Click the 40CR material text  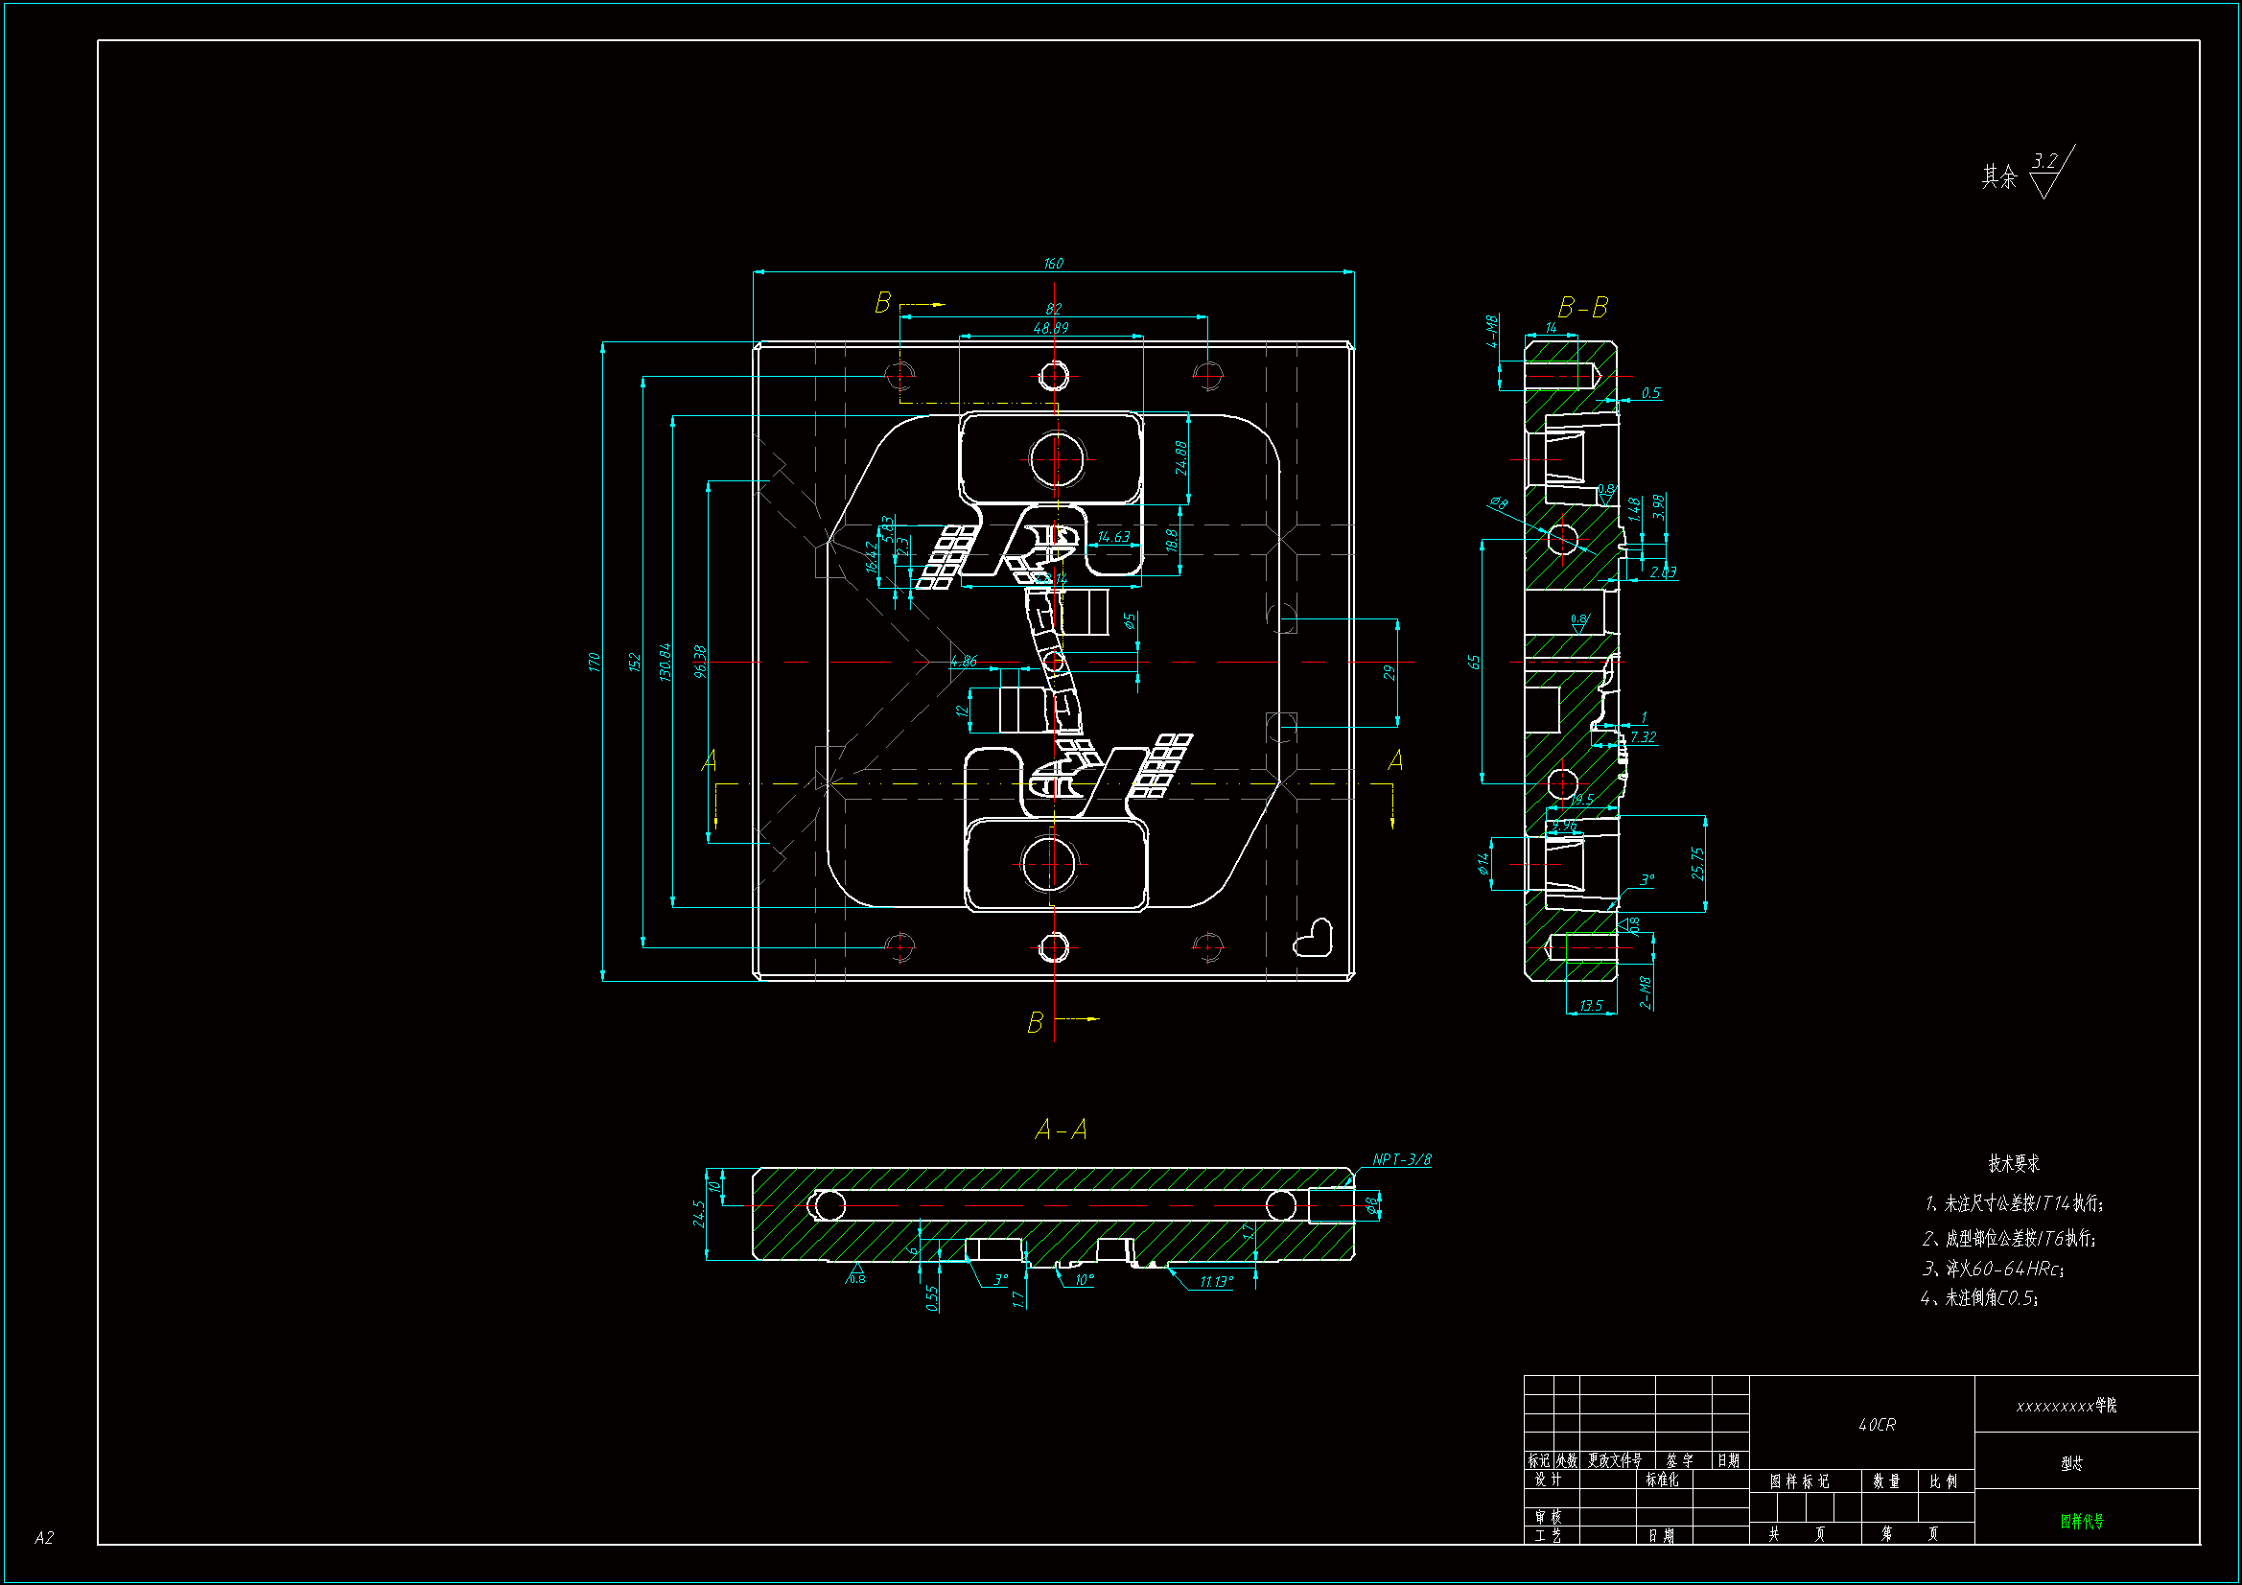click(1876, 1425)
